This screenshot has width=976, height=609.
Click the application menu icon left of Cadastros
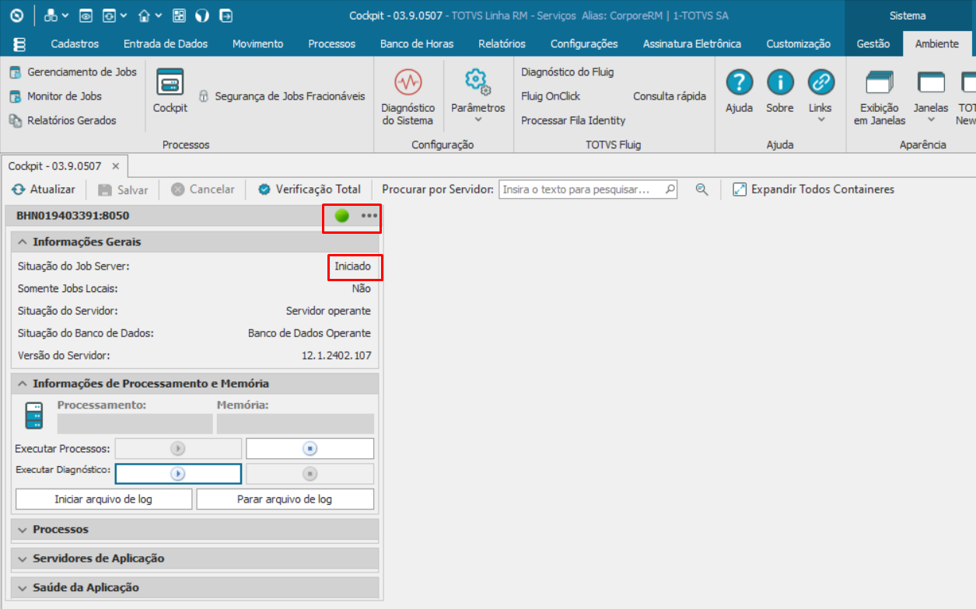point(20,43)
